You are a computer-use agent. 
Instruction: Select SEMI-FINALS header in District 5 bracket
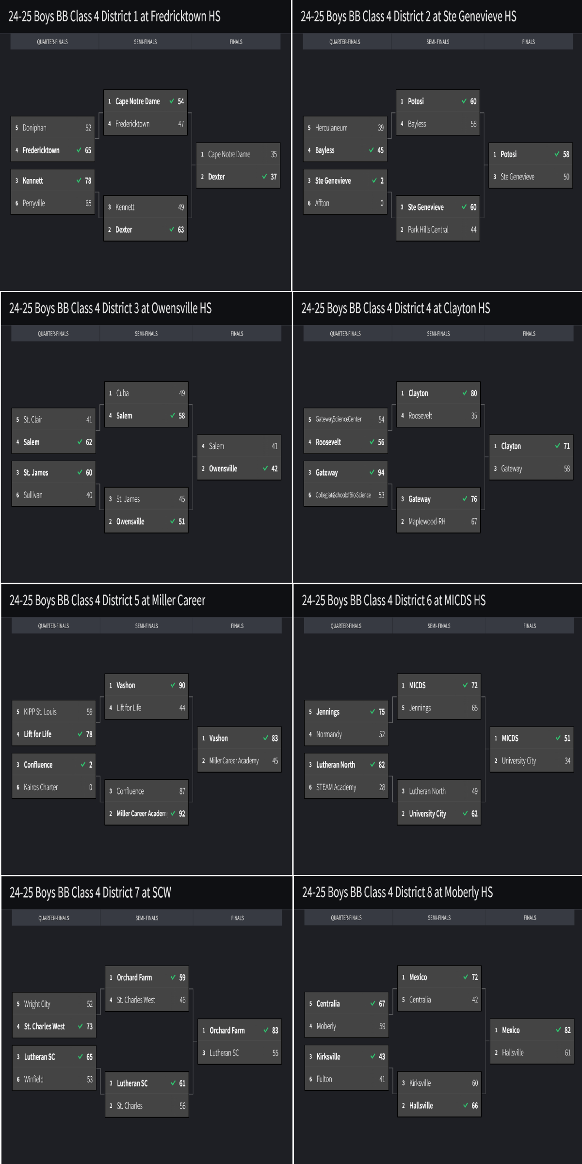(146, 626)
